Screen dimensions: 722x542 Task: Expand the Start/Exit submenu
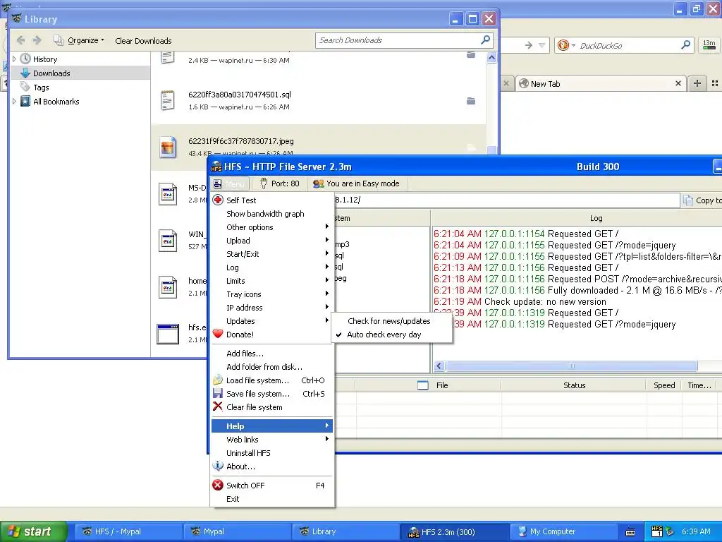(272, 253)
